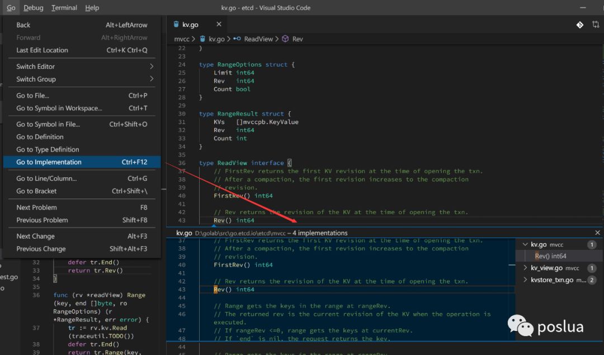Choose Go to Symbol in File...
The width and height of the screenshot is (604, 355).
(82, 124)
